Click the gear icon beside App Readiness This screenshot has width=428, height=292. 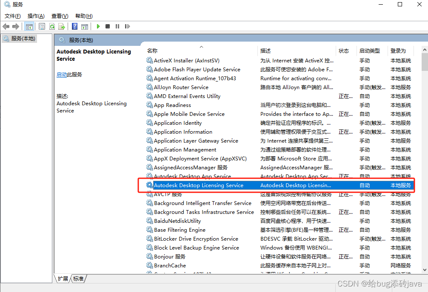[150, 105]
